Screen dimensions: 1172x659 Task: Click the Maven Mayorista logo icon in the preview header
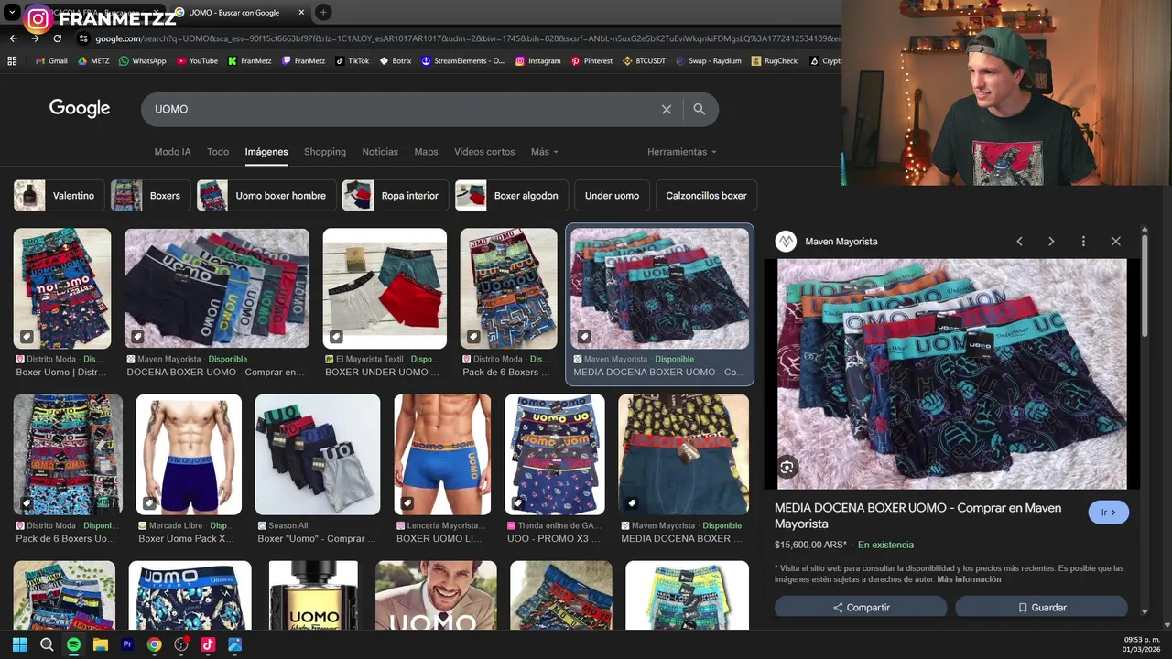point(786,242)
